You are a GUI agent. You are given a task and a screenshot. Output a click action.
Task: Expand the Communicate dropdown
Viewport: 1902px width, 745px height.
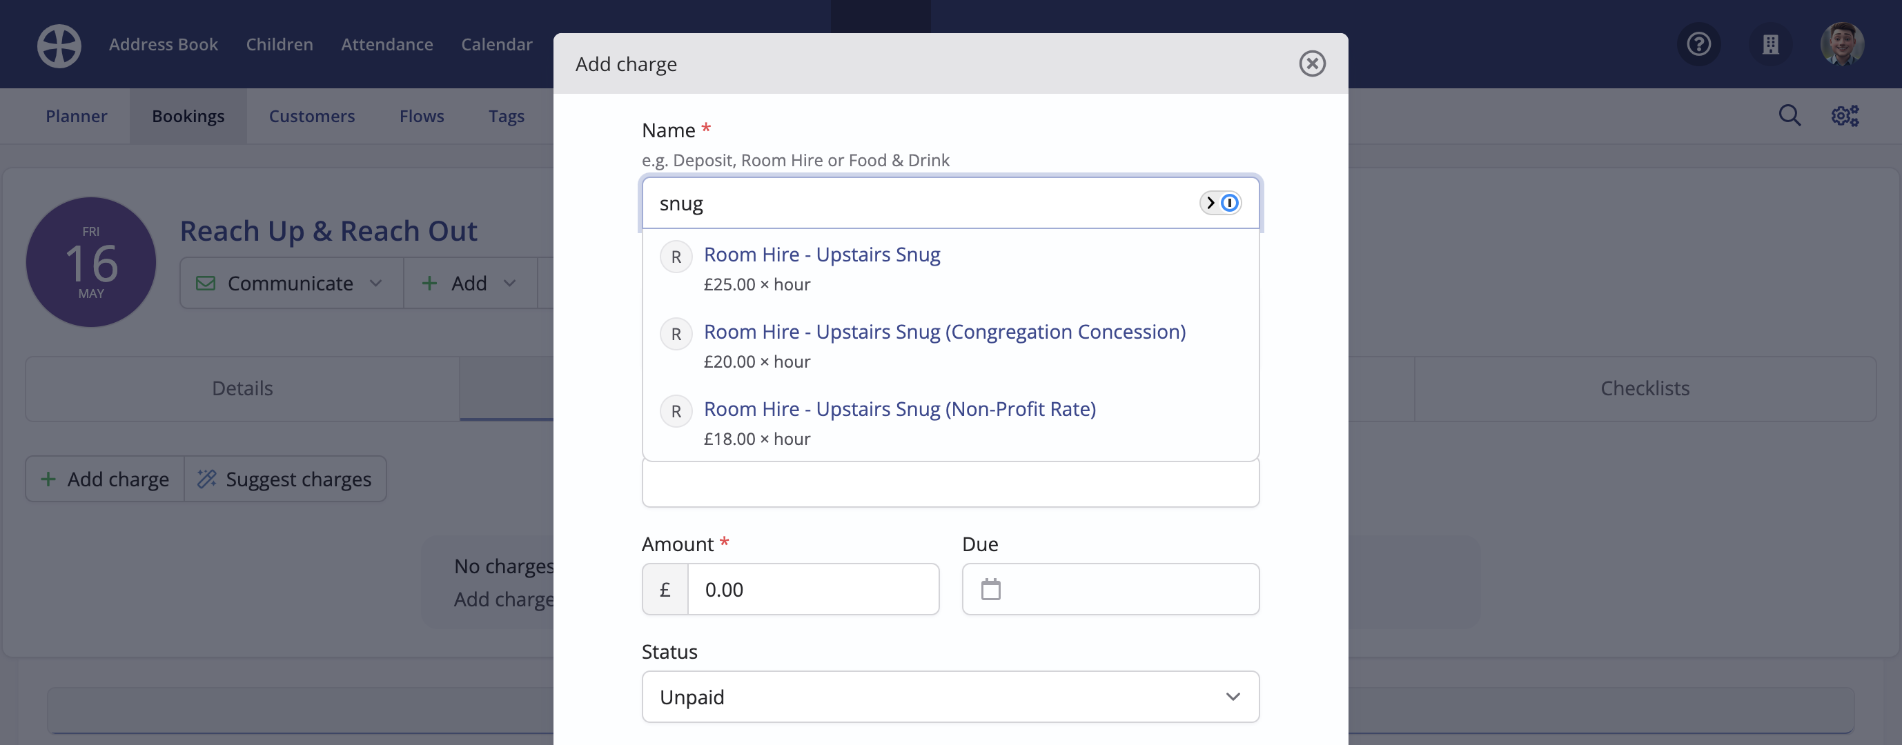[x=292, y=284]
